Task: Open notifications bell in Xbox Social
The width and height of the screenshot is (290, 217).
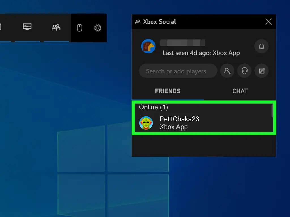Action: click(261, 46)
